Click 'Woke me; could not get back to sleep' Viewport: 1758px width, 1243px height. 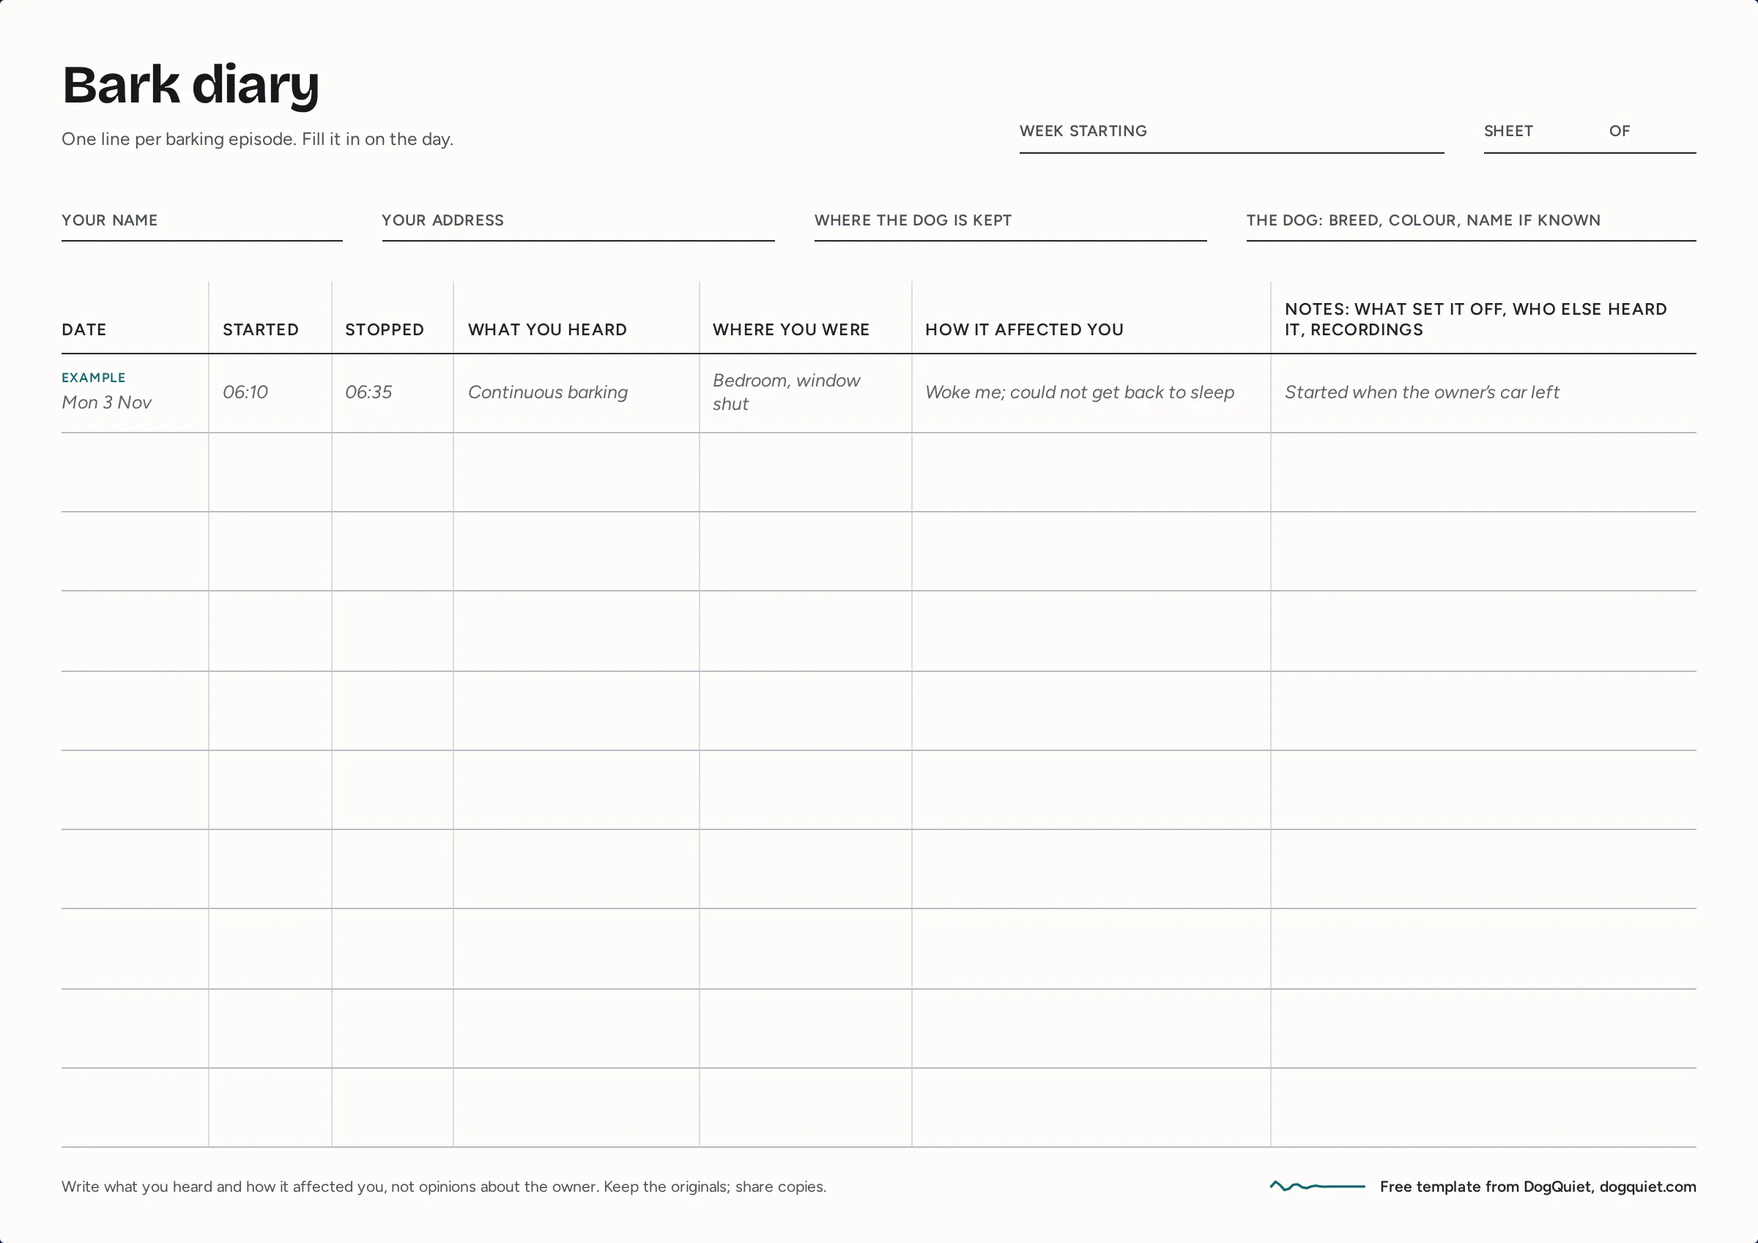click(1080, 392)
